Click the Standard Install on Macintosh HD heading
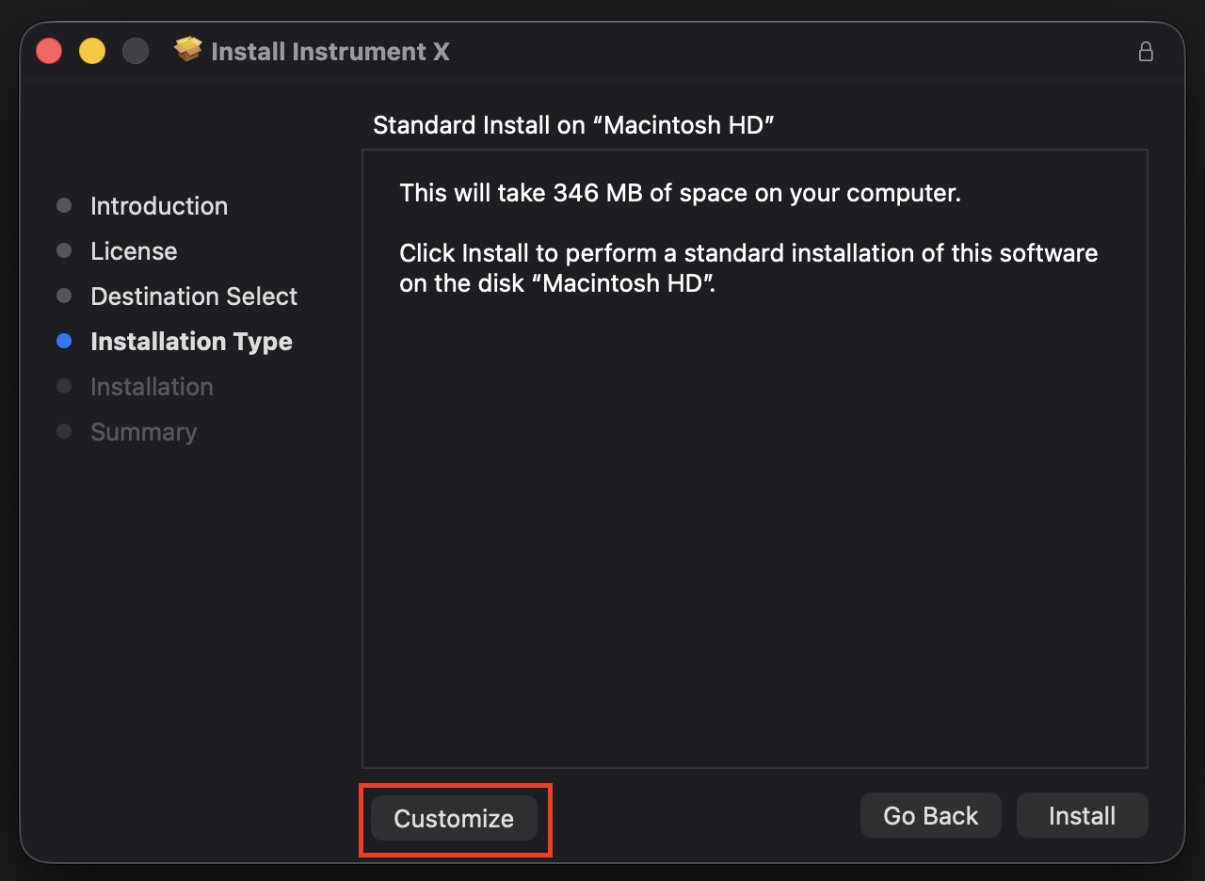1205x881 pixels. click(573, 125)
